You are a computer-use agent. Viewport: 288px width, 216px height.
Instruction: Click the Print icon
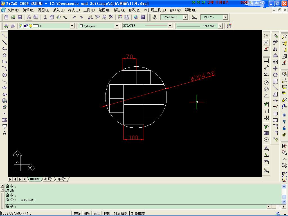(29, 17)
